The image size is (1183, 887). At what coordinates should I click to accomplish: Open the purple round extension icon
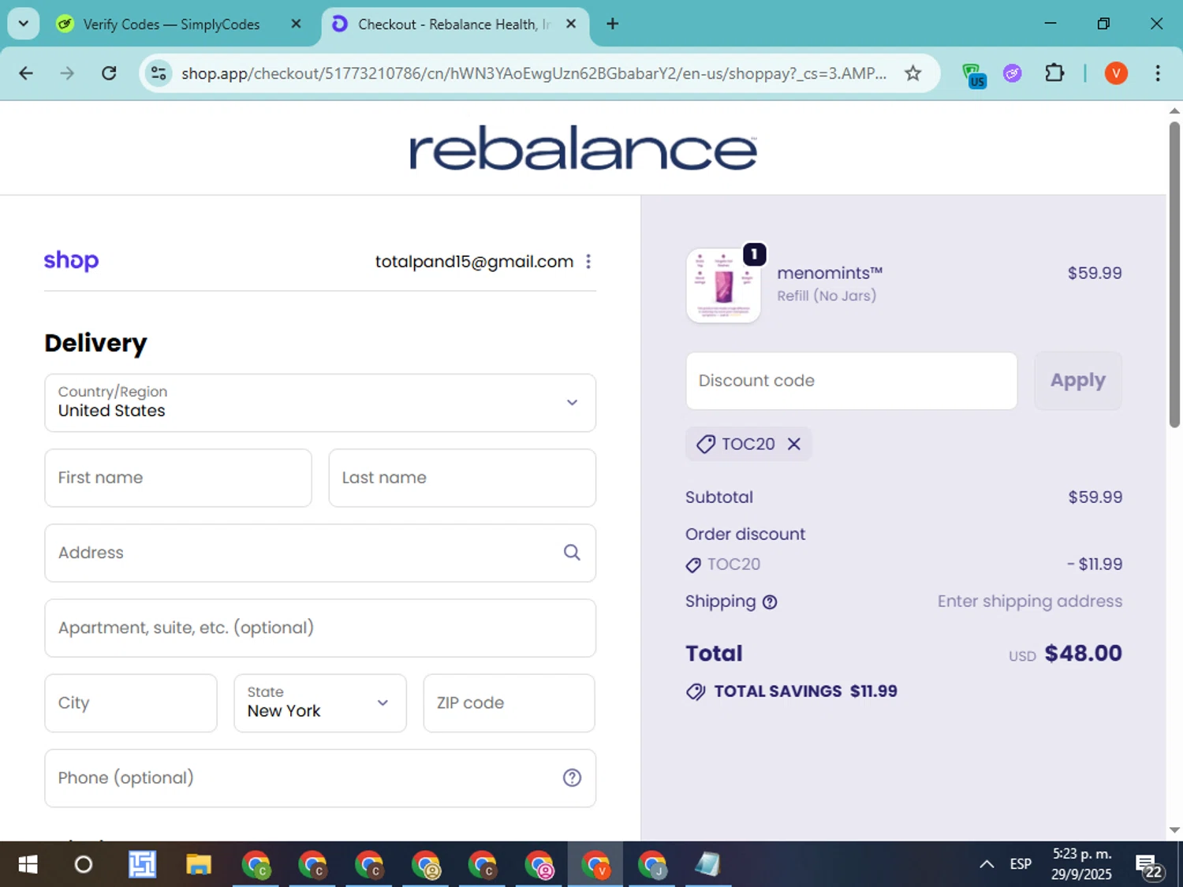coord(1013,73)
